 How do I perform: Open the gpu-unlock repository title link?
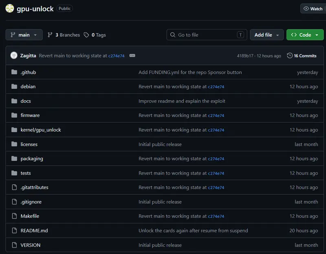pyautogui.click(x=35, y=9)
